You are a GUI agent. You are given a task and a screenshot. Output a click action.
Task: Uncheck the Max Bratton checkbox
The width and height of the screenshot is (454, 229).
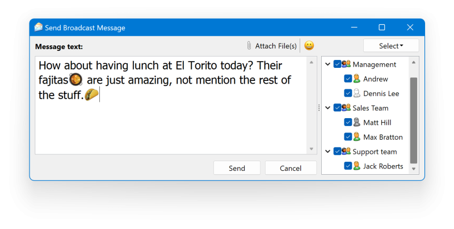coord(348,137)
